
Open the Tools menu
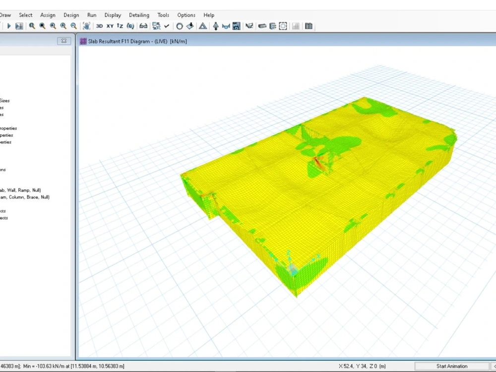pos(163,15)
